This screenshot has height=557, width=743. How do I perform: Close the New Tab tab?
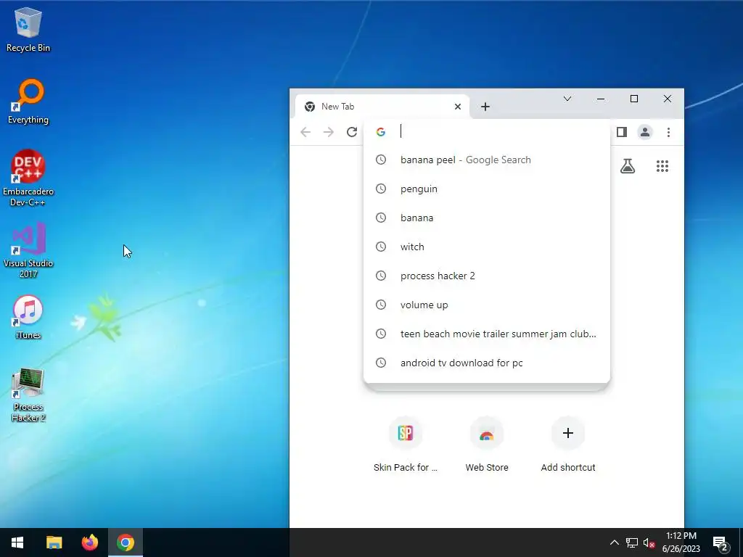[457, 107]
